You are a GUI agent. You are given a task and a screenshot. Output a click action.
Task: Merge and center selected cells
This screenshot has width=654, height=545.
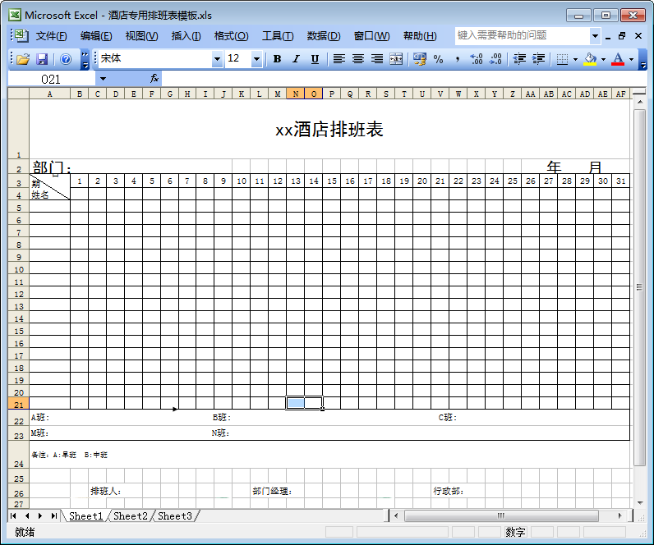(x=396, y=59)
